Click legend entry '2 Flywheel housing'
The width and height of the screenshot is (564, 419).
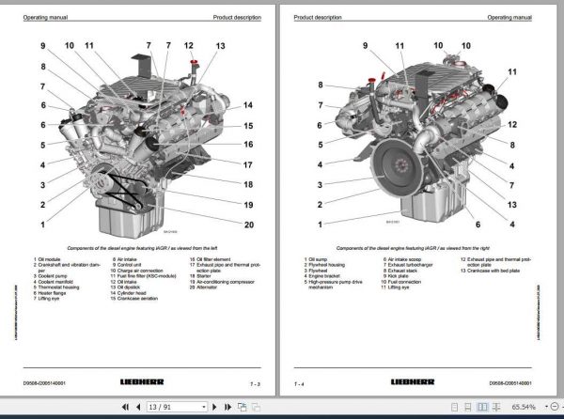click(x=324, y=265)
